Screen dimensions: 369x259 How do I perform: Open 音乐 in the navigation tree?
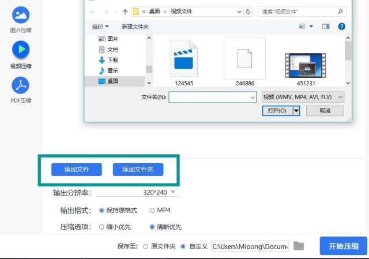[108, 70]
